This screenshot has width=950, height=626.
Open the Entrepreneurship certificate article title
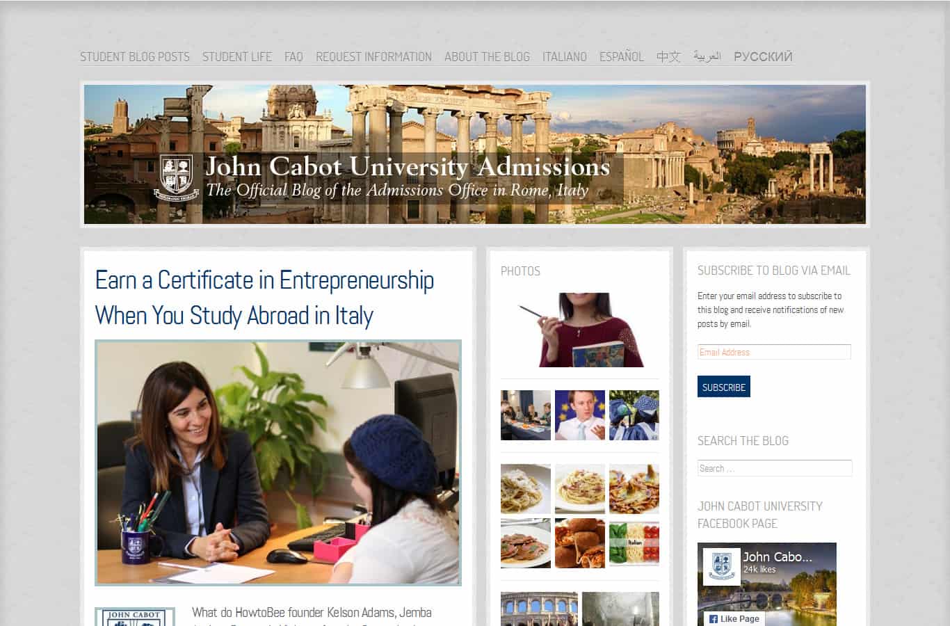(x=264, y=298)
